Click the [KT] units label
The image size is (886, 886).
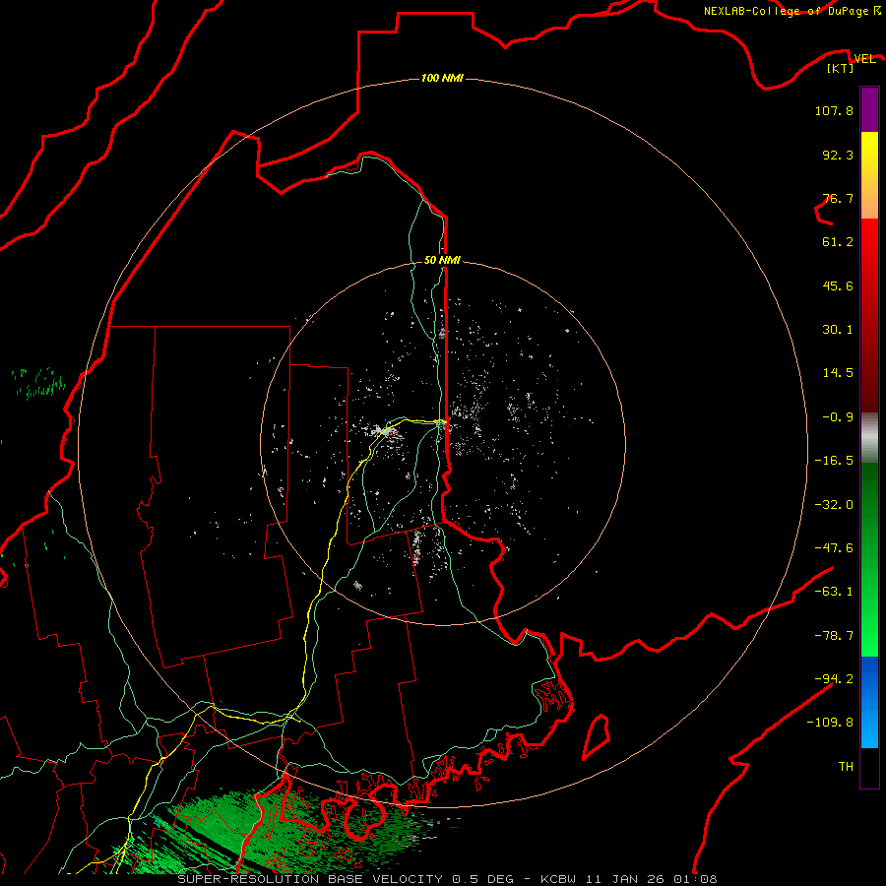coord(841,68)
